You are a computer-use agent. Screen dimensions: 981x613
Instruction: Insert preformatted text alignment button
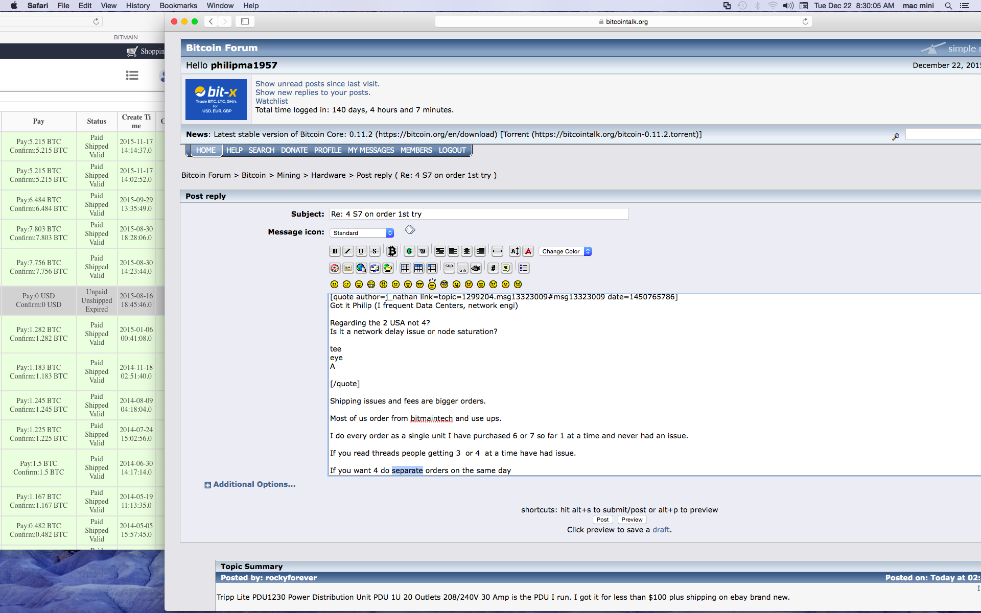coord(440,251)
